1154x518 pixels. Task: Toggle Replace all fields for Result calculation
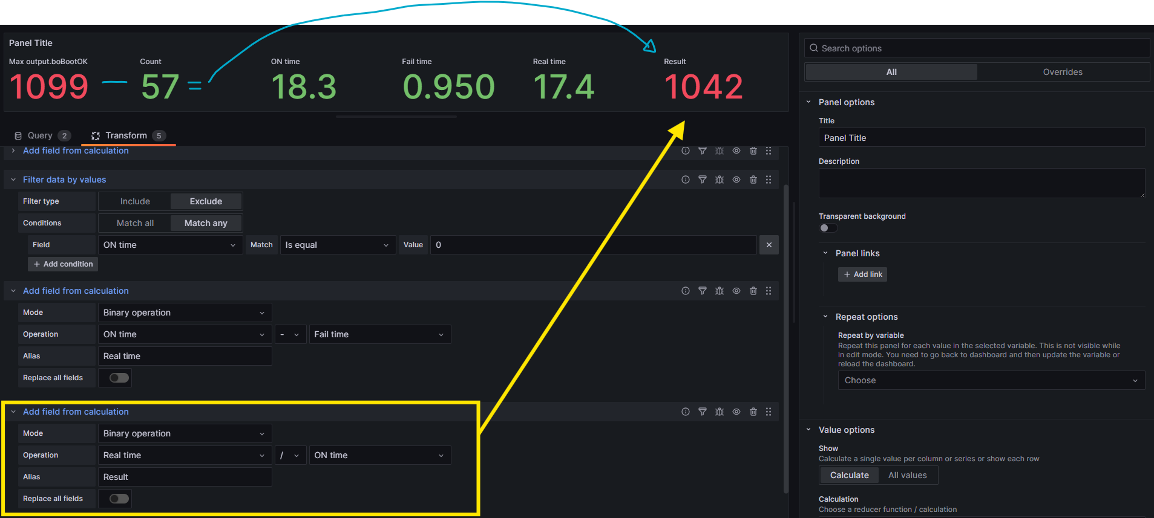(119, 499)
